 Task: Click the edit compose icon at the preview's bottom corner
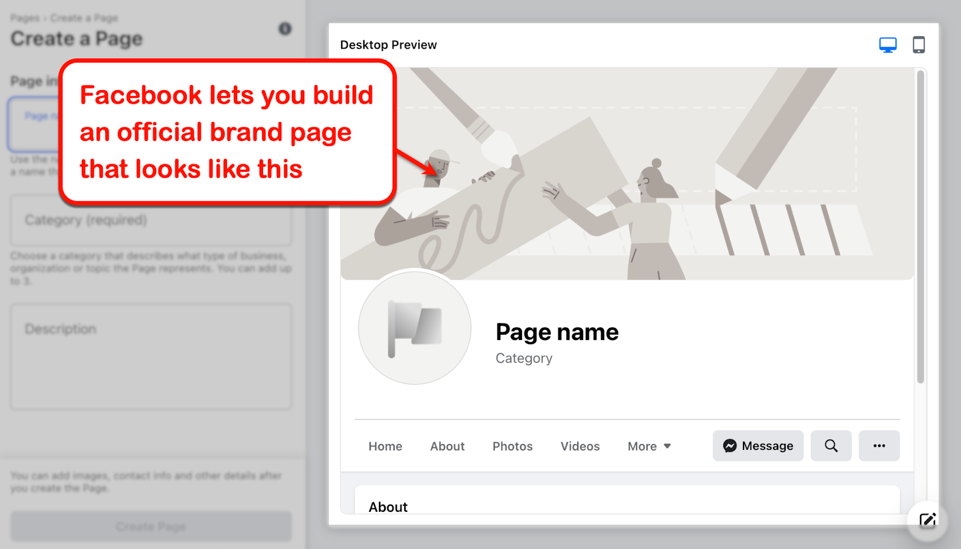click(x=927, y=520)
